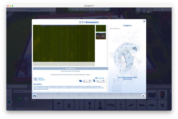The width and height of the screenshot is (178, 119).
Task: Open the three-dots options menu
Action: click(x=169, y=9)
